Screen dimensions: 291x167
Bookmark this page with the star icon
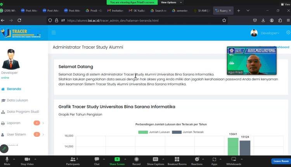[224, 21]
